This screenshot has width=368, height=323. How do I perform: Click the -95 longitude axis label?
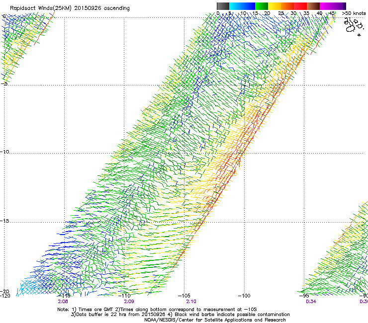304,296
